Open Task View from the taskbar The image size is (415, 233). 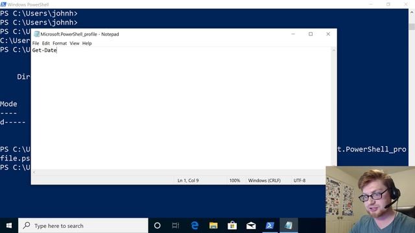[176, 226]
